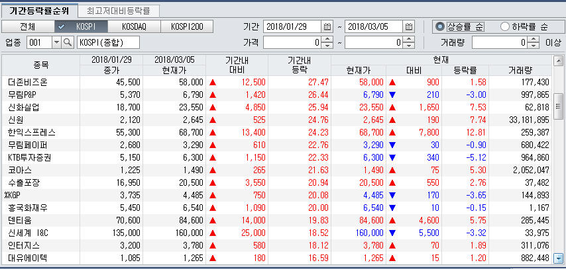Image resolution: width=566 pixels, height=269 pixels.
Task: Click the table scrollbar down arrow
Action: click(x=558, y=258)
